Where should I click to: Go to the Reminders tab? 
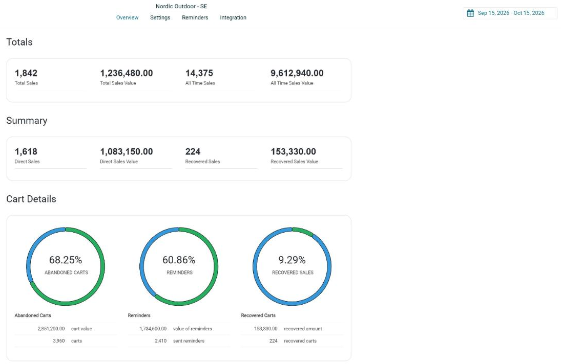click(x=195, y=17)
